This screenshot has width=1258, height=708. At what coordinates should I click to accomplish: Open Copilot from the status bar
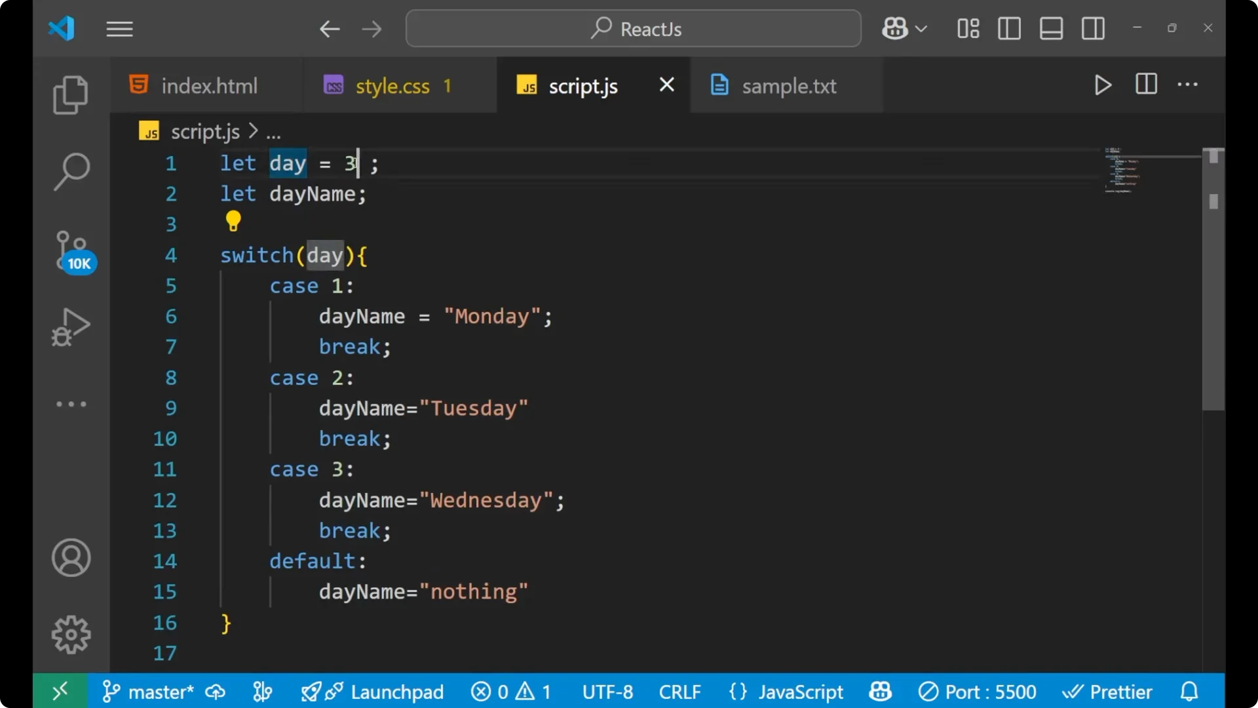[879, 691]
